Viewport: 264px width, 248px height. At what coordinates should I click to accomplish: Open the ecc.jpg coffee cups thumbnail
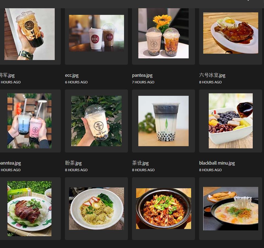tap(97, 33)
